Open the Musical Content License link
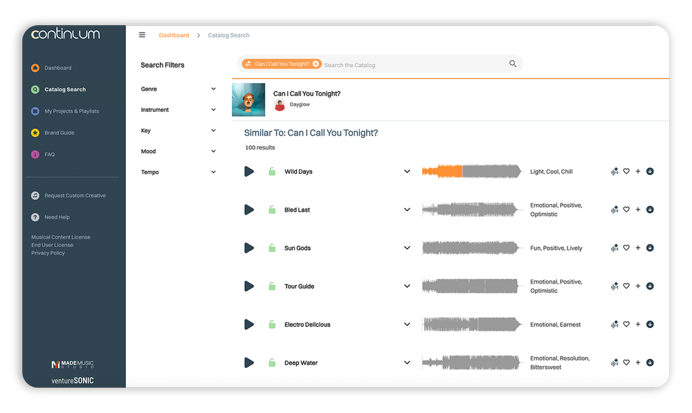Image resolution: width=692 pixels, height=413 pixels. (61, 237)
